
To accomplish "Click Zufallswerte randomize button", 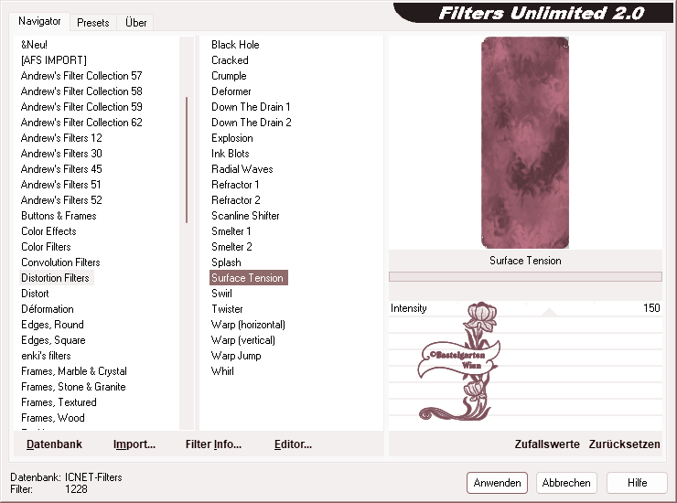I will coord(547,444).
